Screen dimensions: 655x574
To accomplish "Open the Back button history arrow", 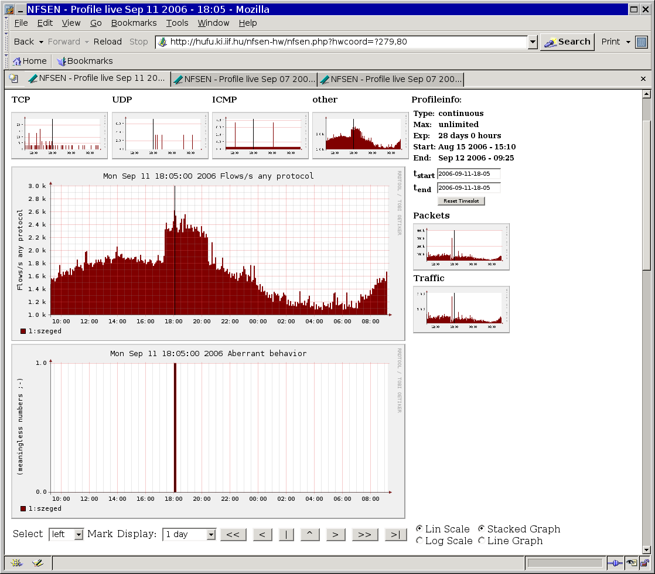I will tap(41, 42).
